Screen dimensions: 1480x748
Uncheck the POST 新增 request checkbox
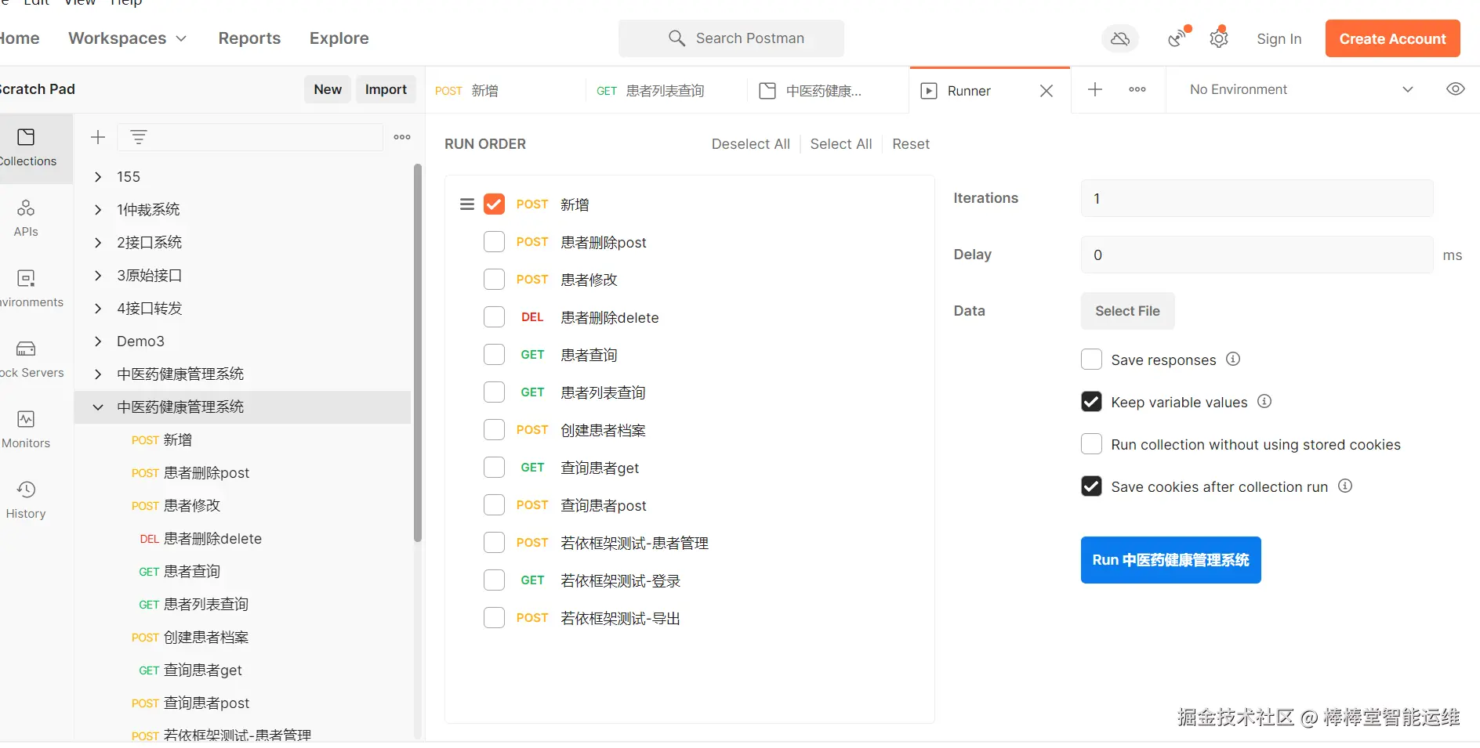pos(494,204)
